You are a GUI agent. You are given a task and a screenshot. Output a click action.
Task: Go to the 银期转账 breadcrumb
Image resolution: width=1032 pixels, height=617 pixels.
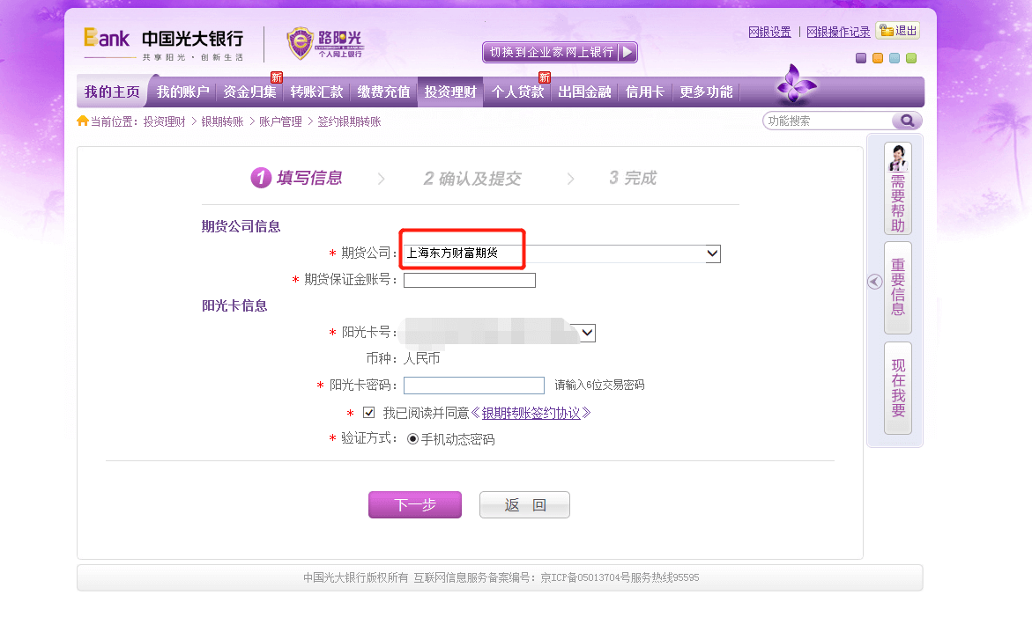[x=222, y=121]
